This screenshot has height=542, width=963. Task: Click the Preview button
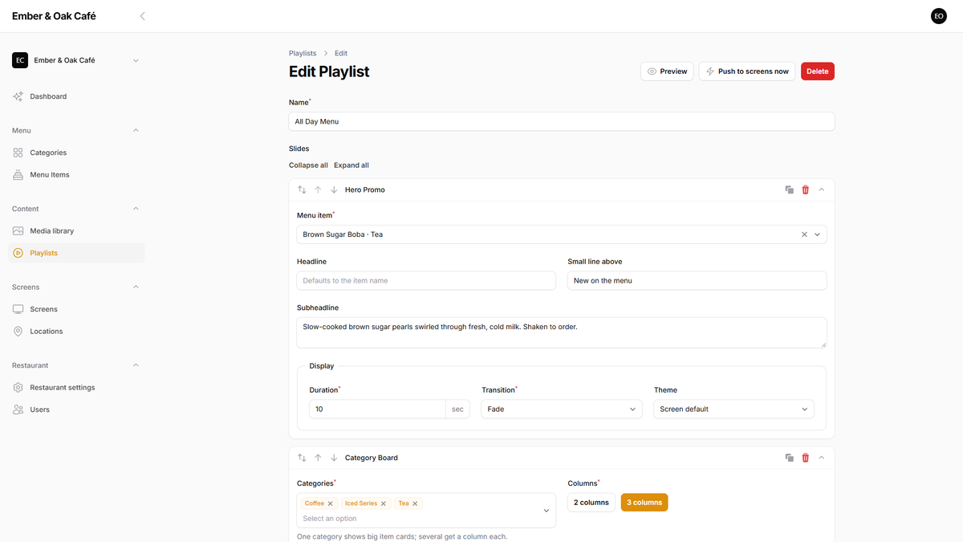click(x=667, y=71)
